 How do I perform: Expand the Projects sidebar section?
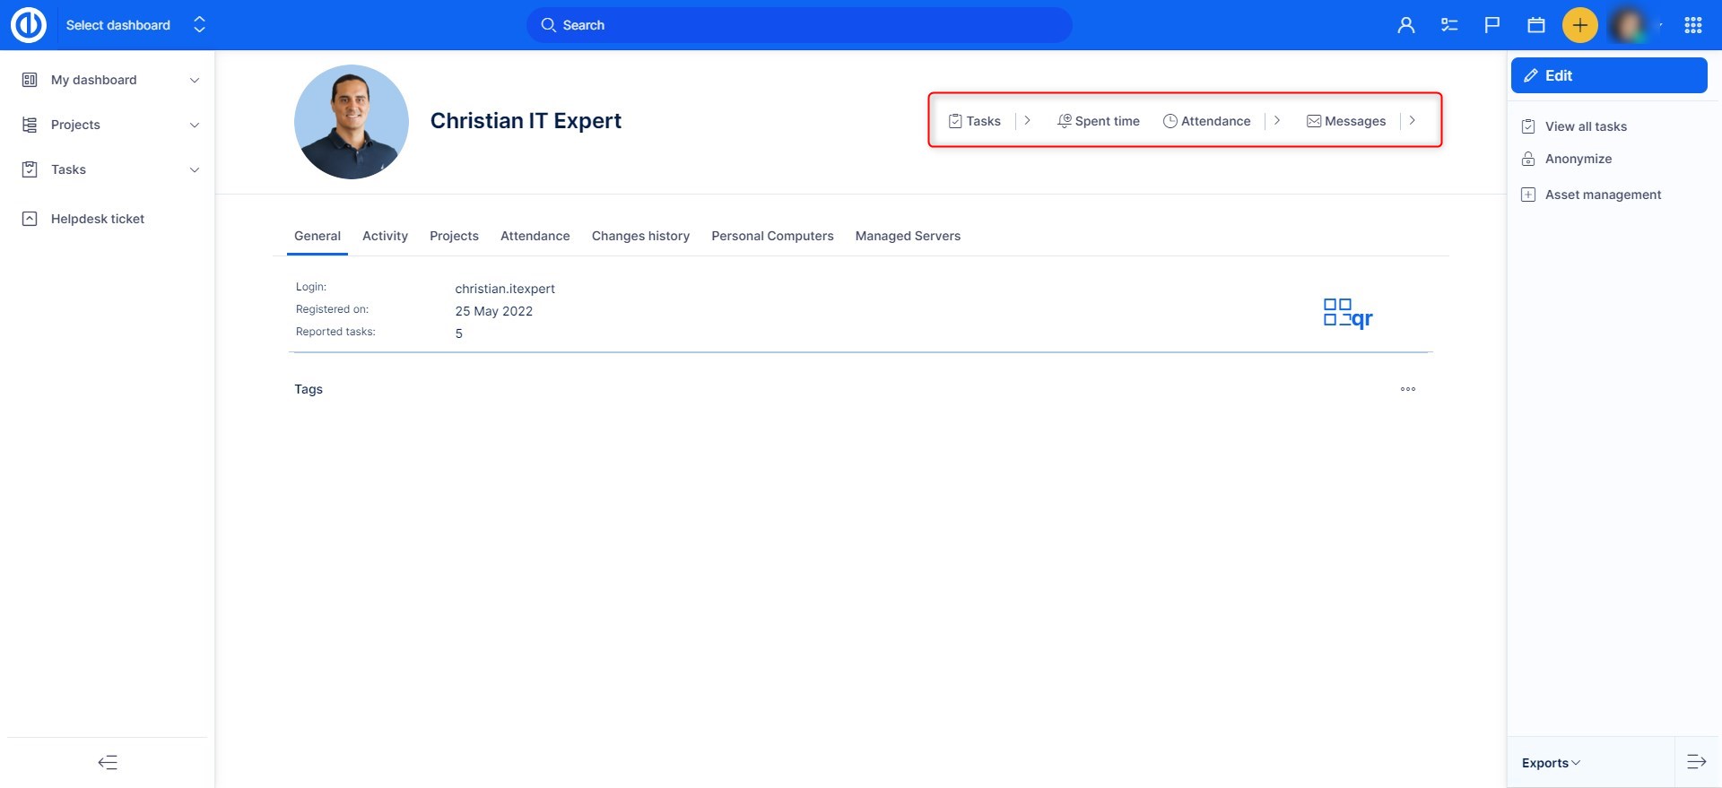click(x=195, y=125)
